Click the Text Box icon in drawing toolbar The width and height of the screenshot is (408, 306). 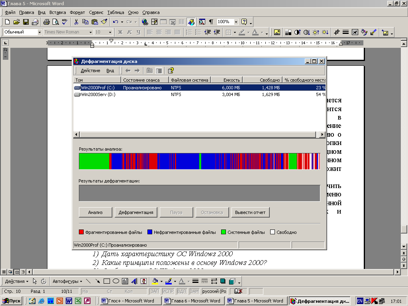[x=125, y=281]
